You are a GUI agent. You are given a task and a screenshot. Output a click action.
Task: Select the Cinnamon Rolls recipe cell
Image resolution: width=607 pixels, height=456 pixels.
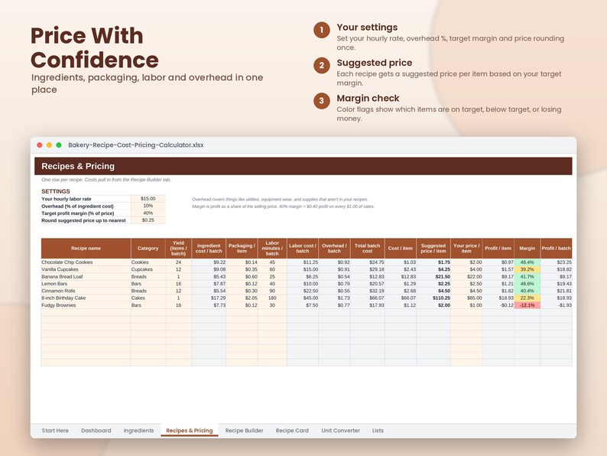[86, 291]
